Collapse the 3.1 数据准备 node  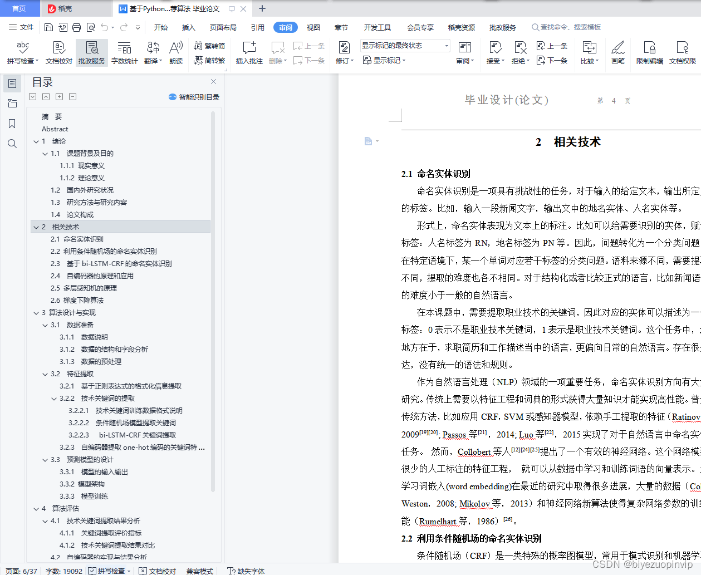click(45, 325)
